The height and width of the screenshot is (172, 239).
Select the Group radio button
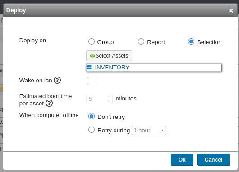pyautogui.click(x=92, y=41)
